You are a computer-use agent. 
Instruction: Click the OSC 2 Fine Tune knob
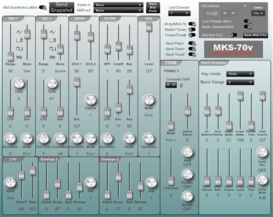[x=44, y=139]
